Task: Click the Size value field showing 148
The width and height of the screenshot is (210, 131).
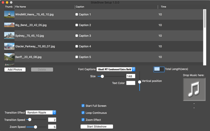Action: pyautogui.click(x=131, y=76)
